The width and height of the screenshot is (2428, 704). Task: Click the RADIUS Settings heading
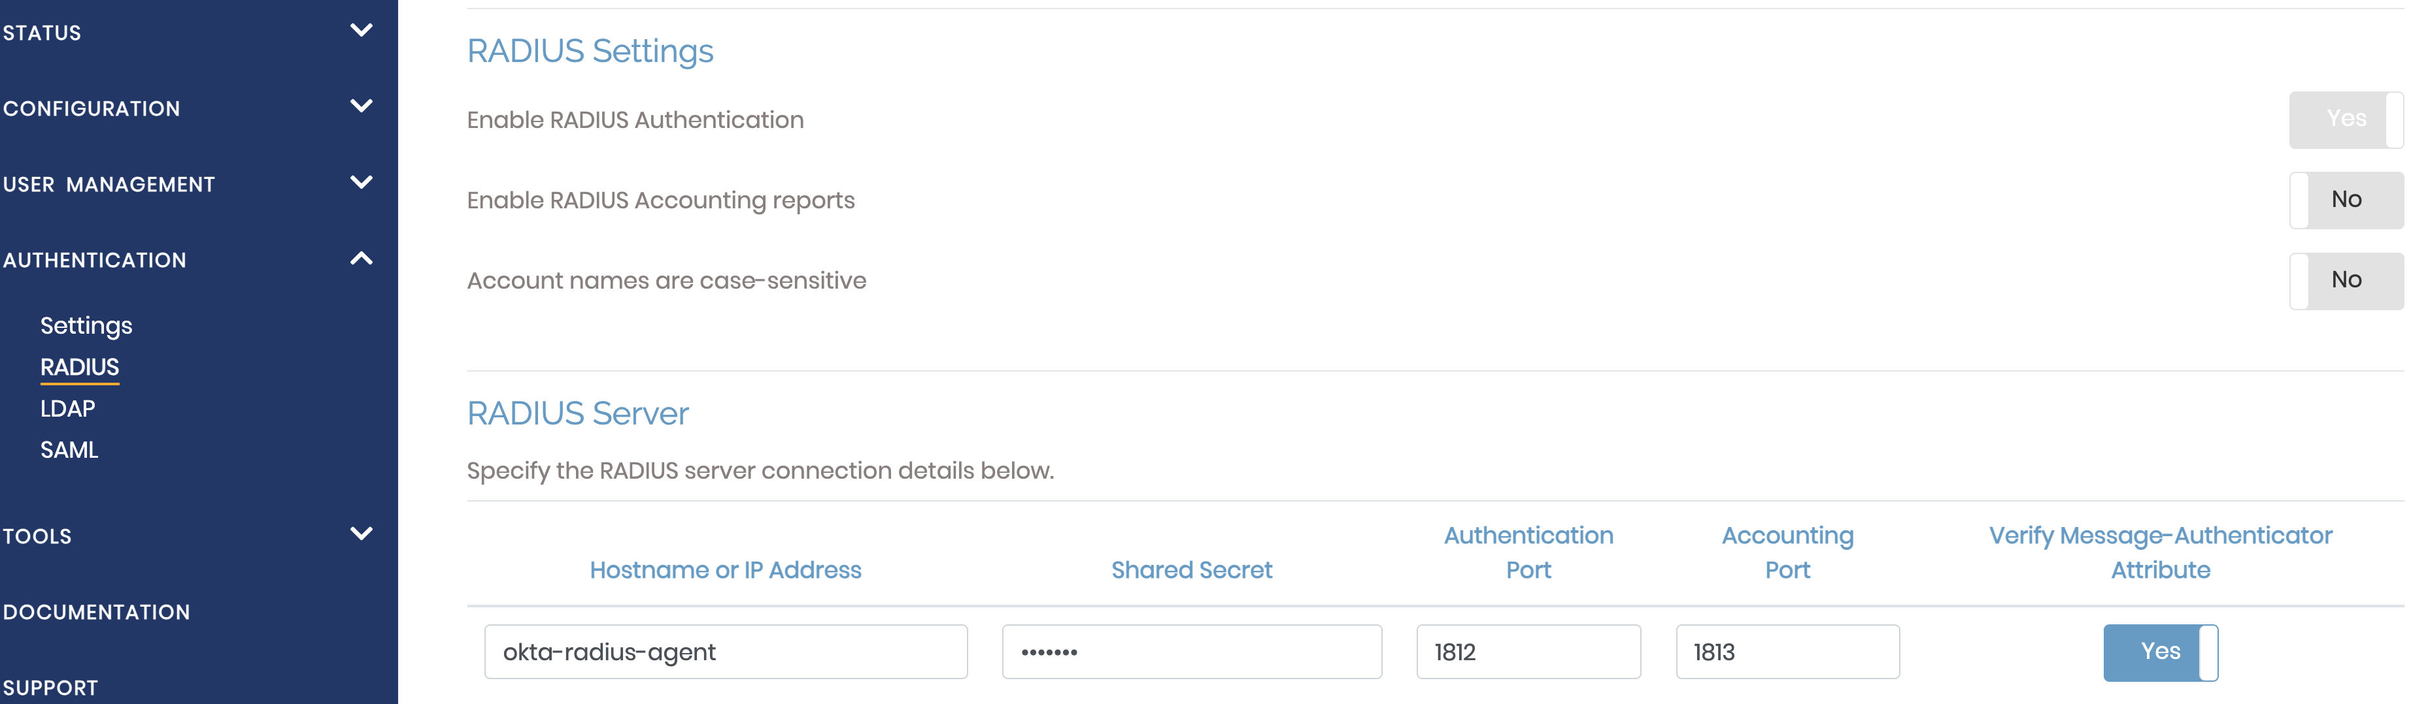tap(590, 51)
